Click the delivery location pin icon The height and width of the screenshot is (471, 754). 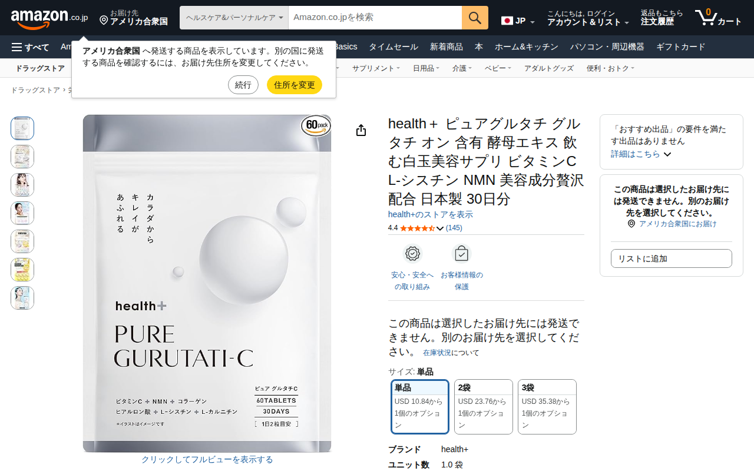point(104,21)
